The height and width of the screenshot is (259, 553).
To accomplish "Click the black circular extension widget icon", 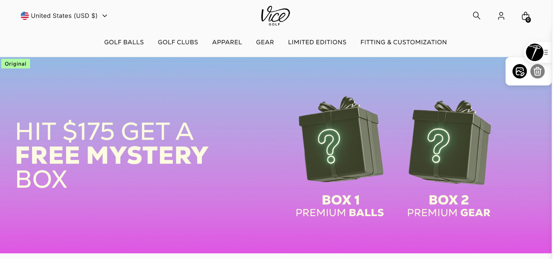I will click(535, 52).
